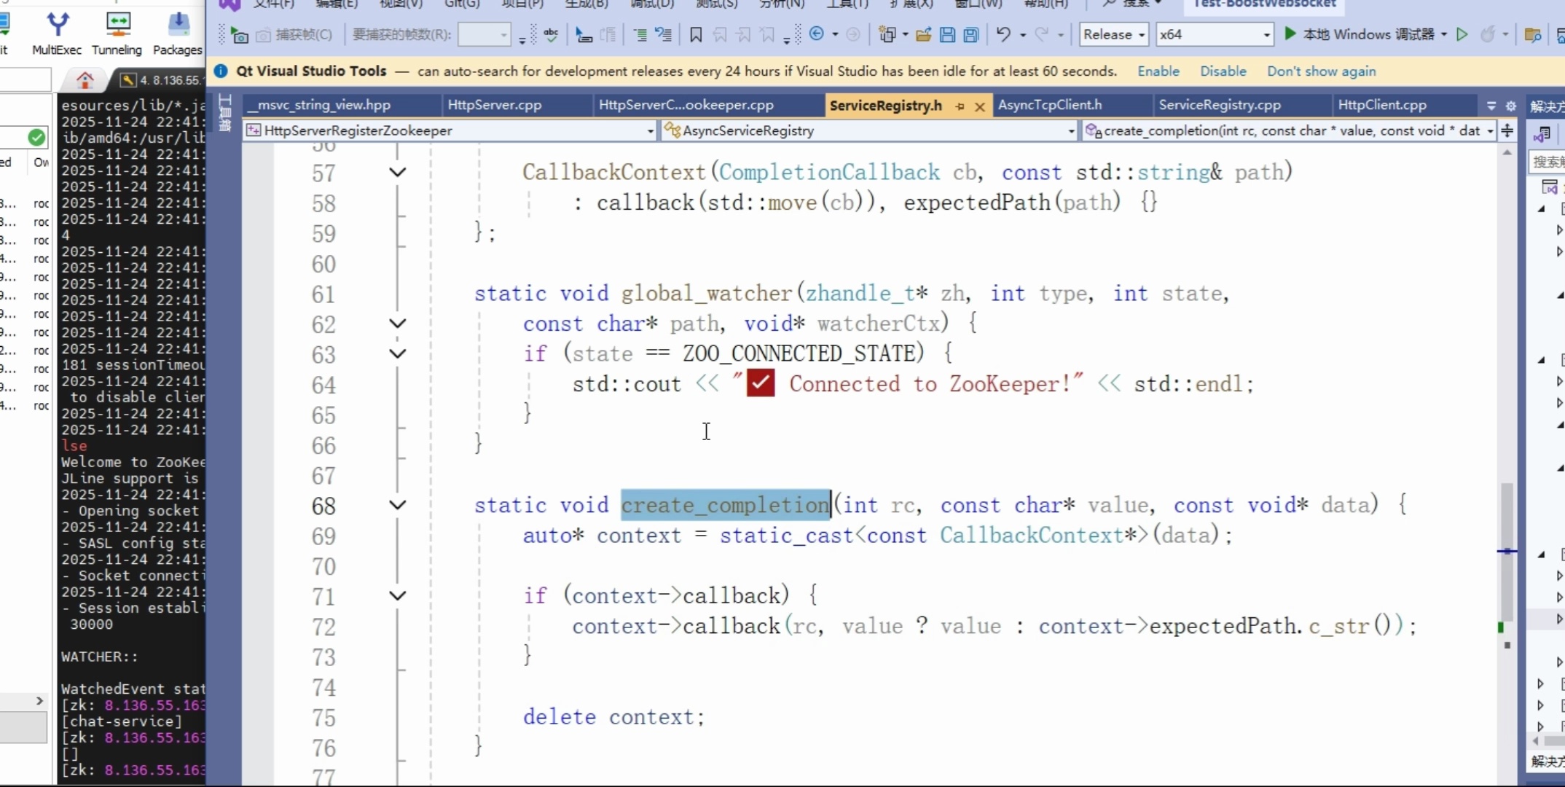1565x787 pixels.
Task: Click the split editor icon
Action: pos(1507,130)
